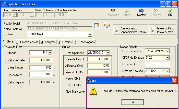
Task: Switch to the 2 - Parcelamentos tab
Action: point(27,42)
